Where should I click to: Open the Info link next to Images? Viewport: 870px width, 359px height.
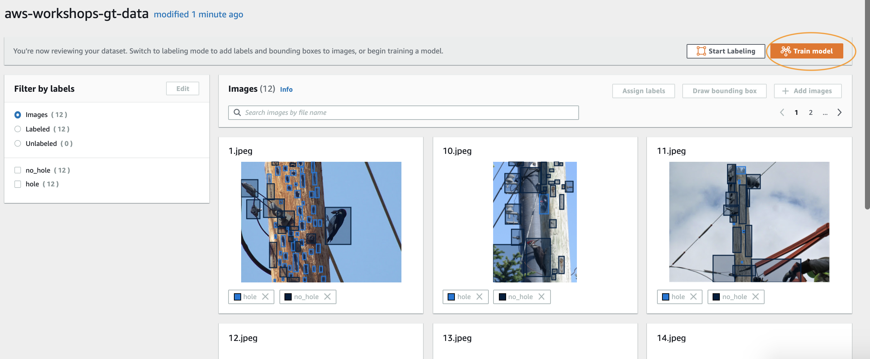[x=286, y=89]
